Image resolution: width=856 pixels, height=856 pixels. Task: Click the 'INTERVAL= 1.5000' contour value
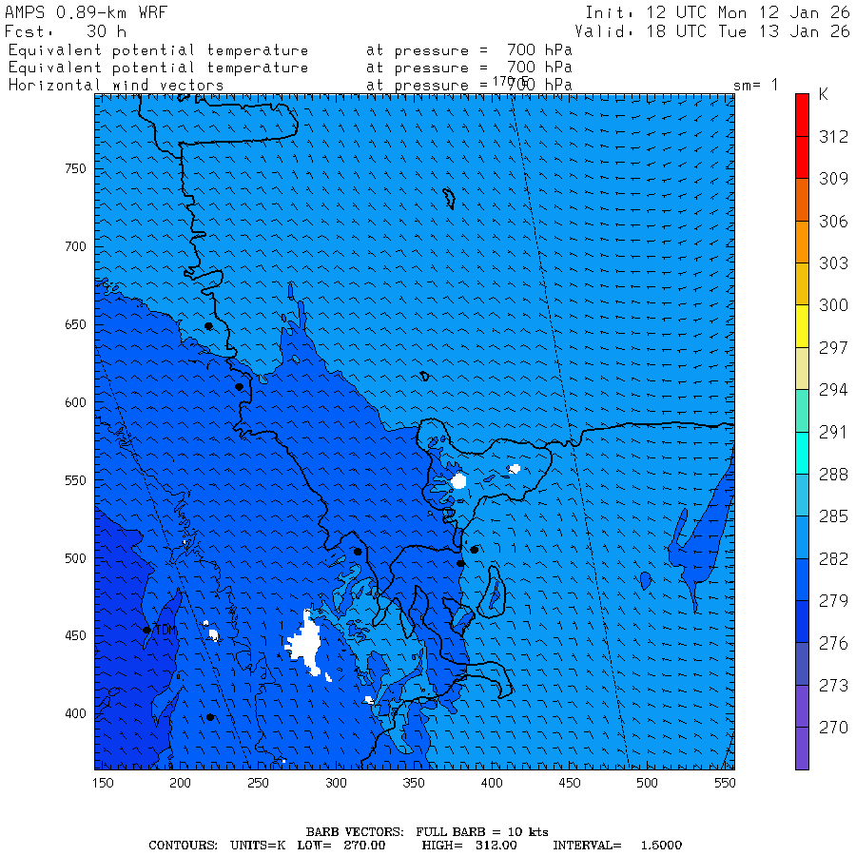617,846
